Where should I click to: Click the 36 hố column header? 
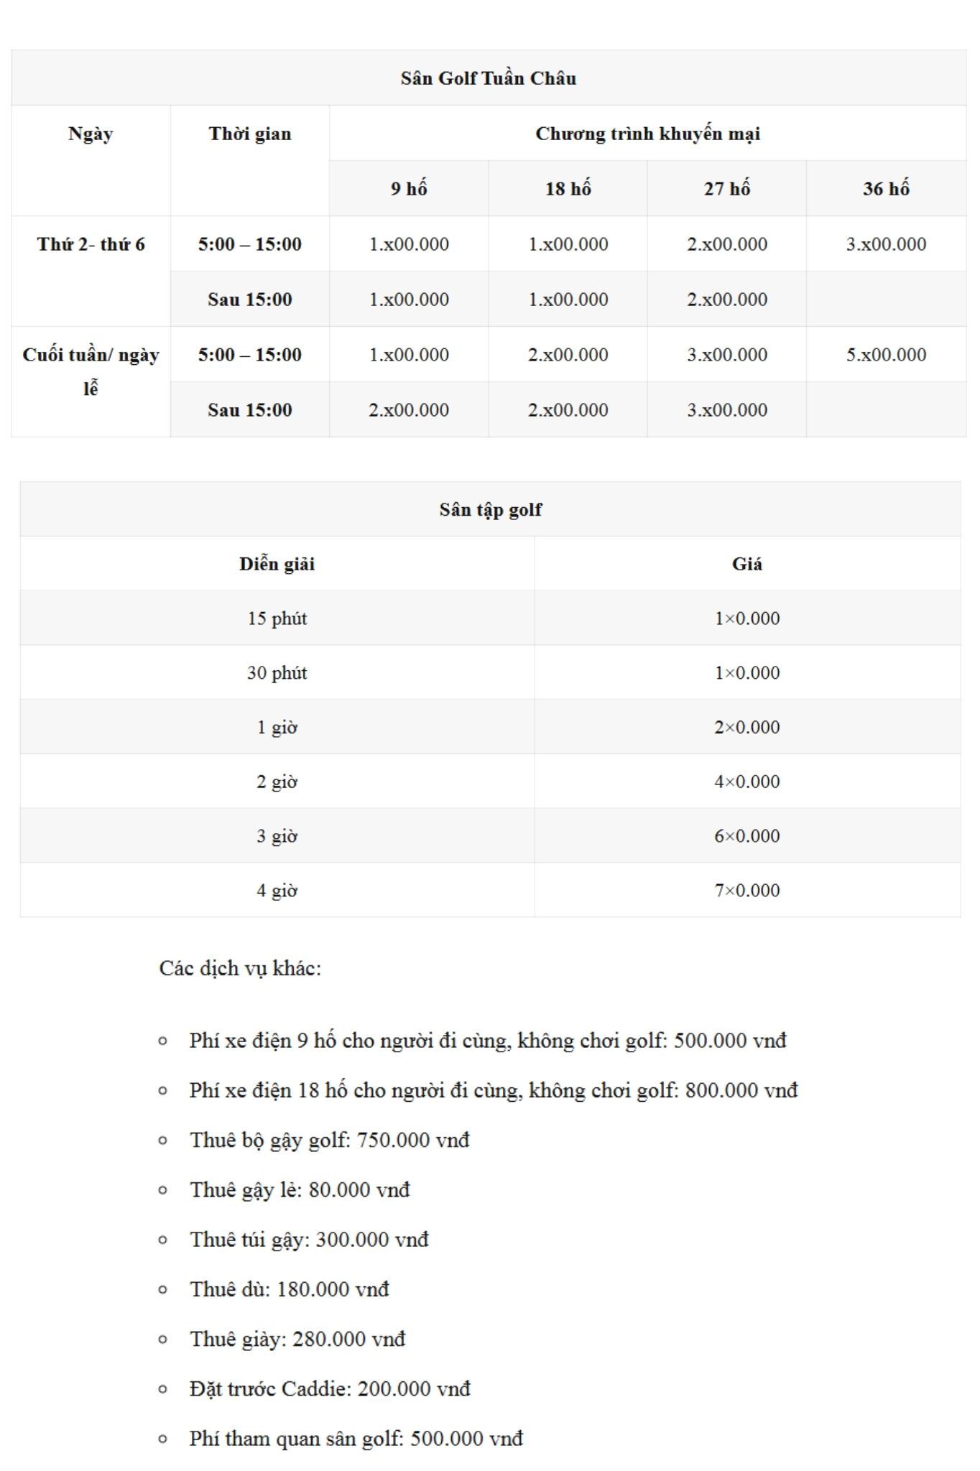coord(886,189)
